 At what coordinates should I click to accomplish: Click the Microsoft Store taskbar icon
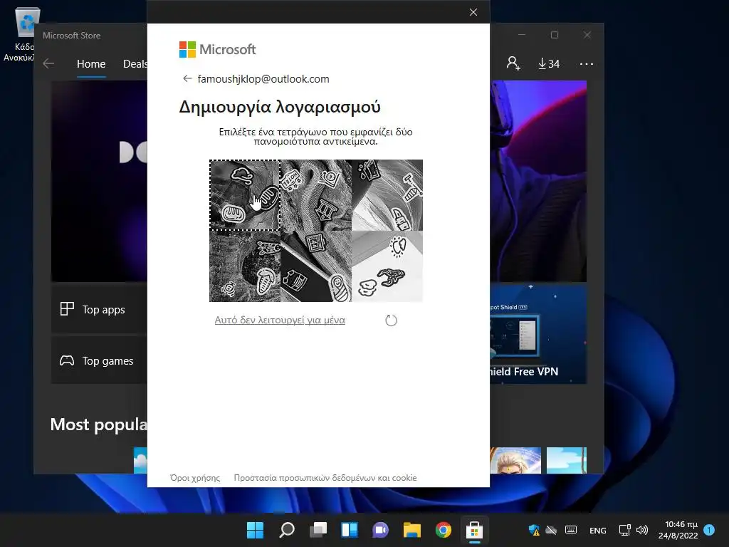tap(474, 530)
